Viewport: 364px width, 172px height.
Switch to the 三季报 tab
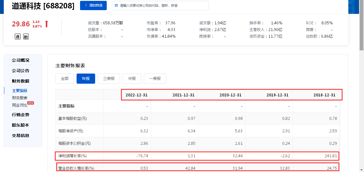[x=109, y=78]
